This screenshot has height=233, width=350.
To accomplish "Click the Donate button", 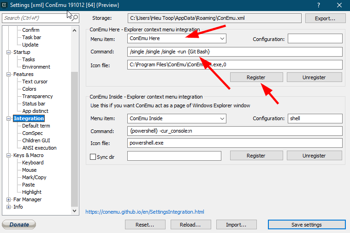I will coord(19,225).
